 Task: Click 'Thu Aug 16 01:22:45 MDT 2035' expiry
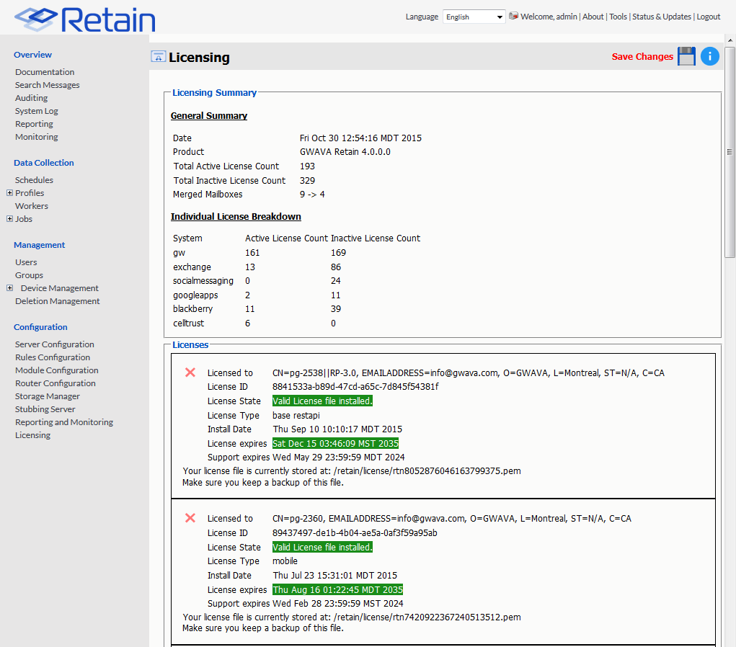point(337,590)
